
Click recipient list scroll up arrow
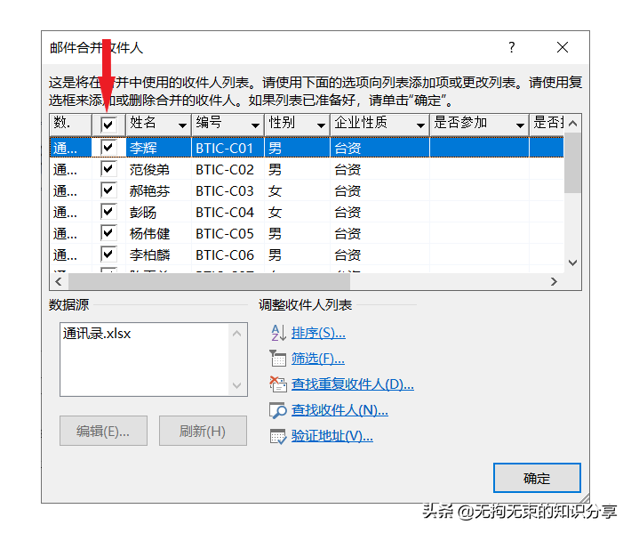[x=573, y=124]
